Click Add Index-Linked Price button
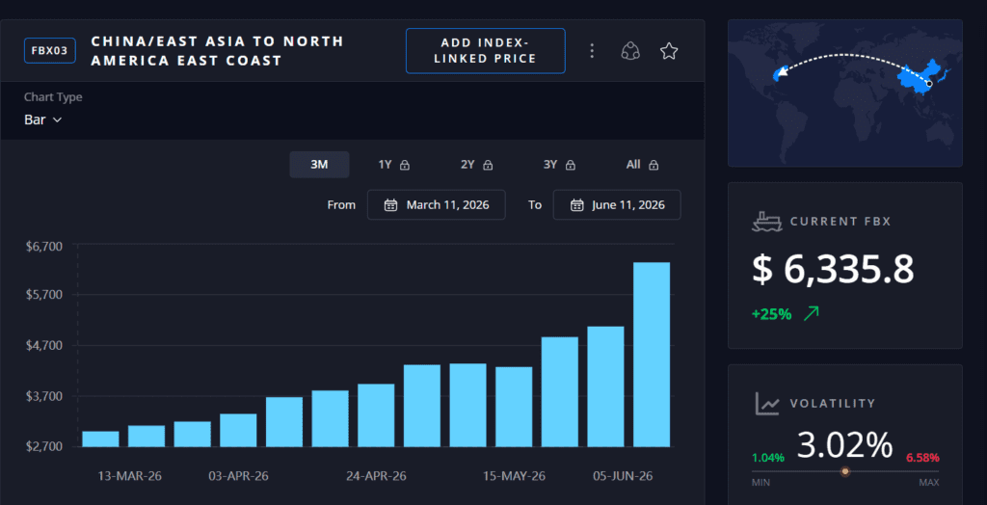Viewport: 987px width, 505px height. point(486,51)
